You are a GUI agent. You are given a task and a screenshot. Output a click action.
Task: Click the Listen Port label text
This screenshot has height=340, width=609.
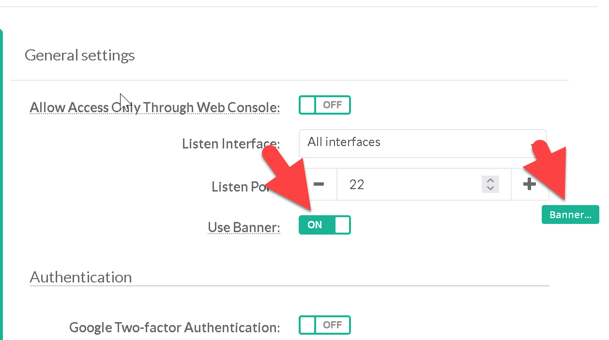pyautogui.click(x=238, y=187)
